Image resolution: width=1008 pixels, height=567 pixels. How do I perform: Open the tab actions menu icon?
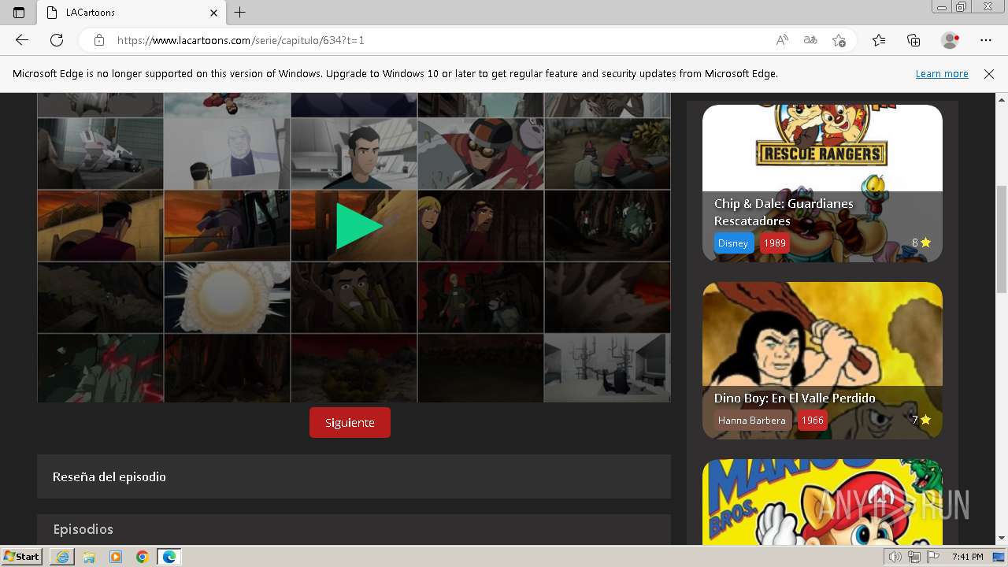[x=19, y=13]
